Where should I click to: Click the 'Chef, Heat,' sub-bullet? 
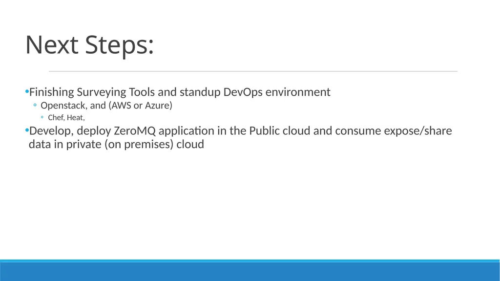[66, 117]
